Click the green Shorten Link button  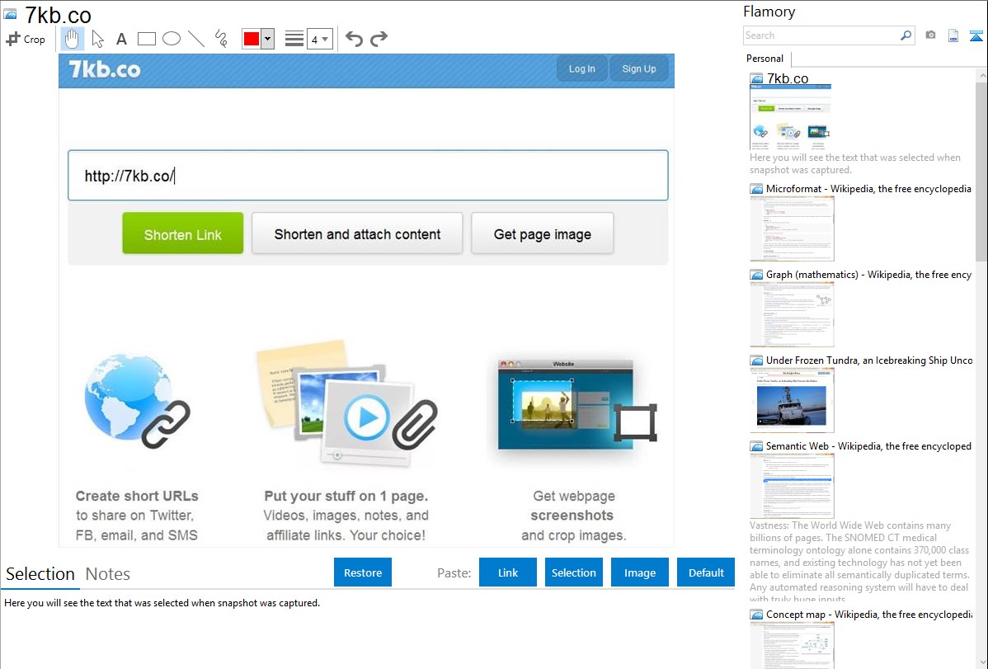tap(183, 233)
